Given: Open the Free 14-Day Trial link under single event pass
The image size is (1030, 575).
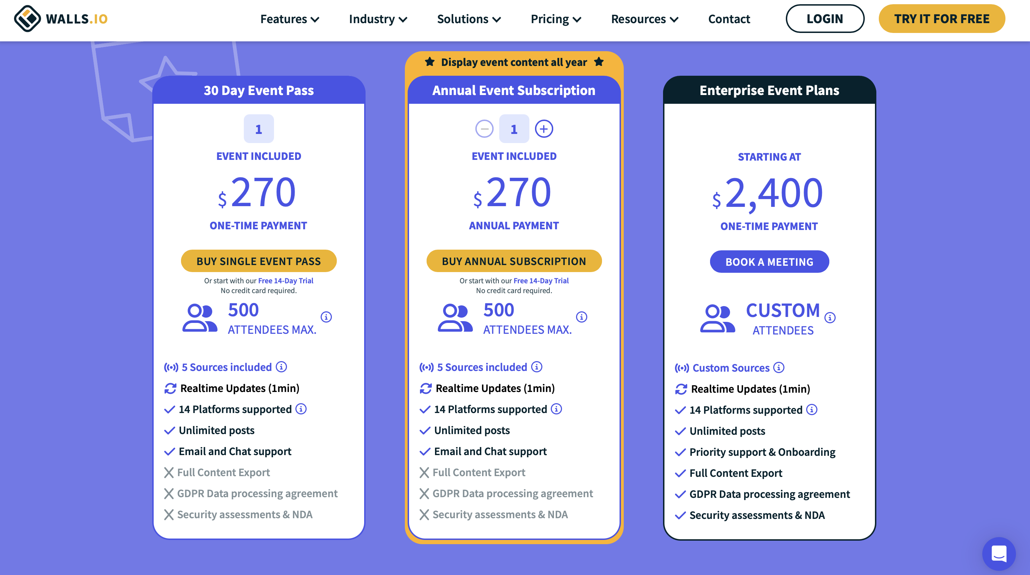Looking at the screenshot, I should (286, 280).
